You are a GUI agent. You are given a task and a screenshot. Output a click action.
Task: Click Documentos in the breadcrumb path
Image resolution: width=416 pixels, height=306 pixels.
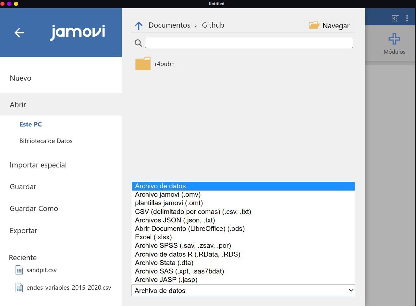click(x=169, y=25)
